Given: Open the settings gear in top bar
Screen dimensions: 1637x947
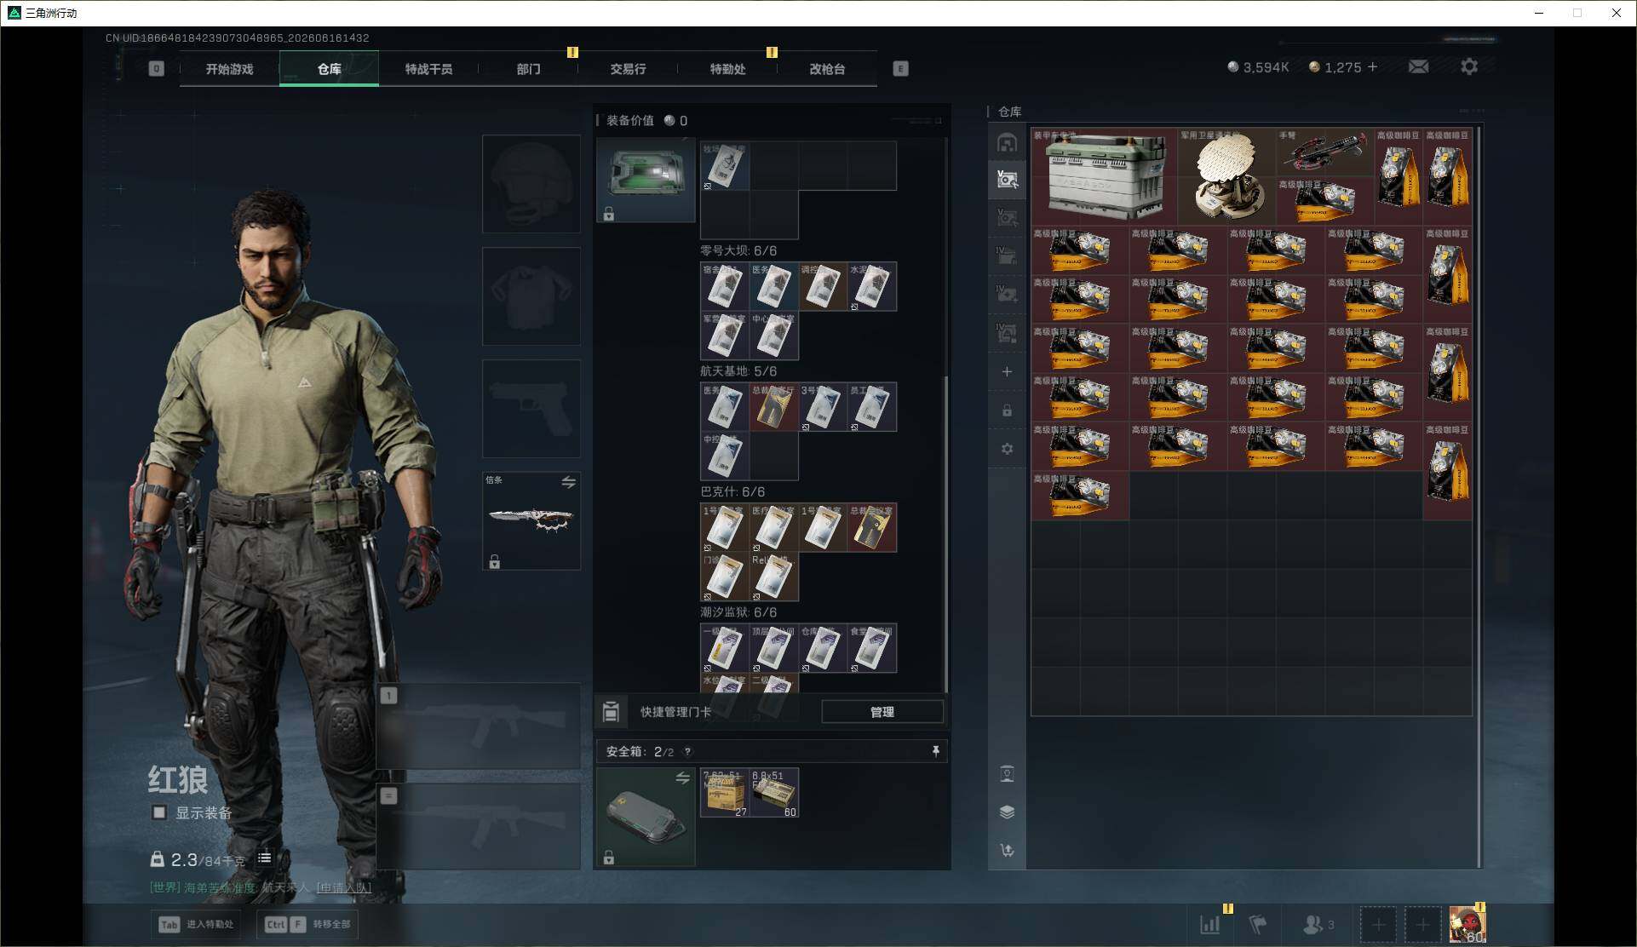Looking at the screenshot, I should (x=1469, y=66).
